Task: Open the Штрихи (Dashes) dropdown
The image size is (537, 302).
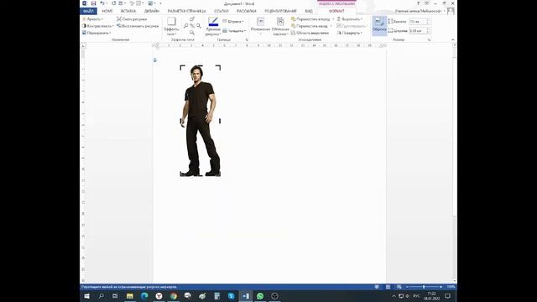Action: point(233,21)
